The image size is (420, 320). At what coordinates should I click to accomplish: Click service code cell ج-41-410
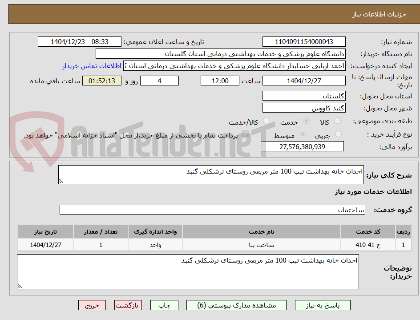pyautogui.click(x=368, y=245)
